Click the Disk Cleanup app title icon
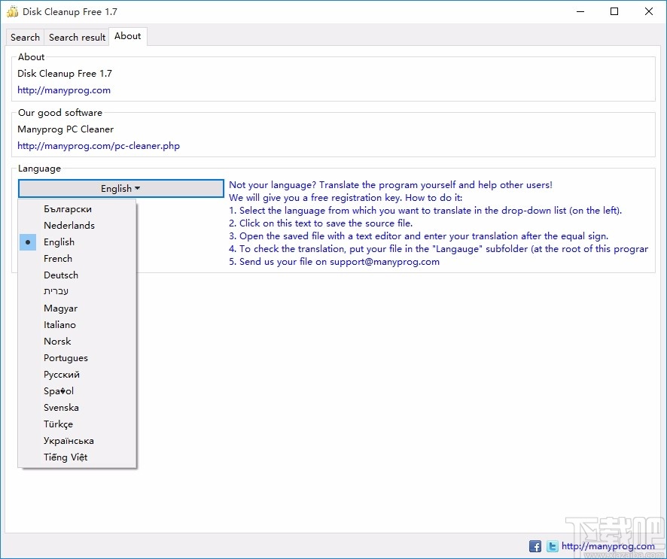Image resolution: width=667 pixels, height=559 pixels. coord(12,11)
